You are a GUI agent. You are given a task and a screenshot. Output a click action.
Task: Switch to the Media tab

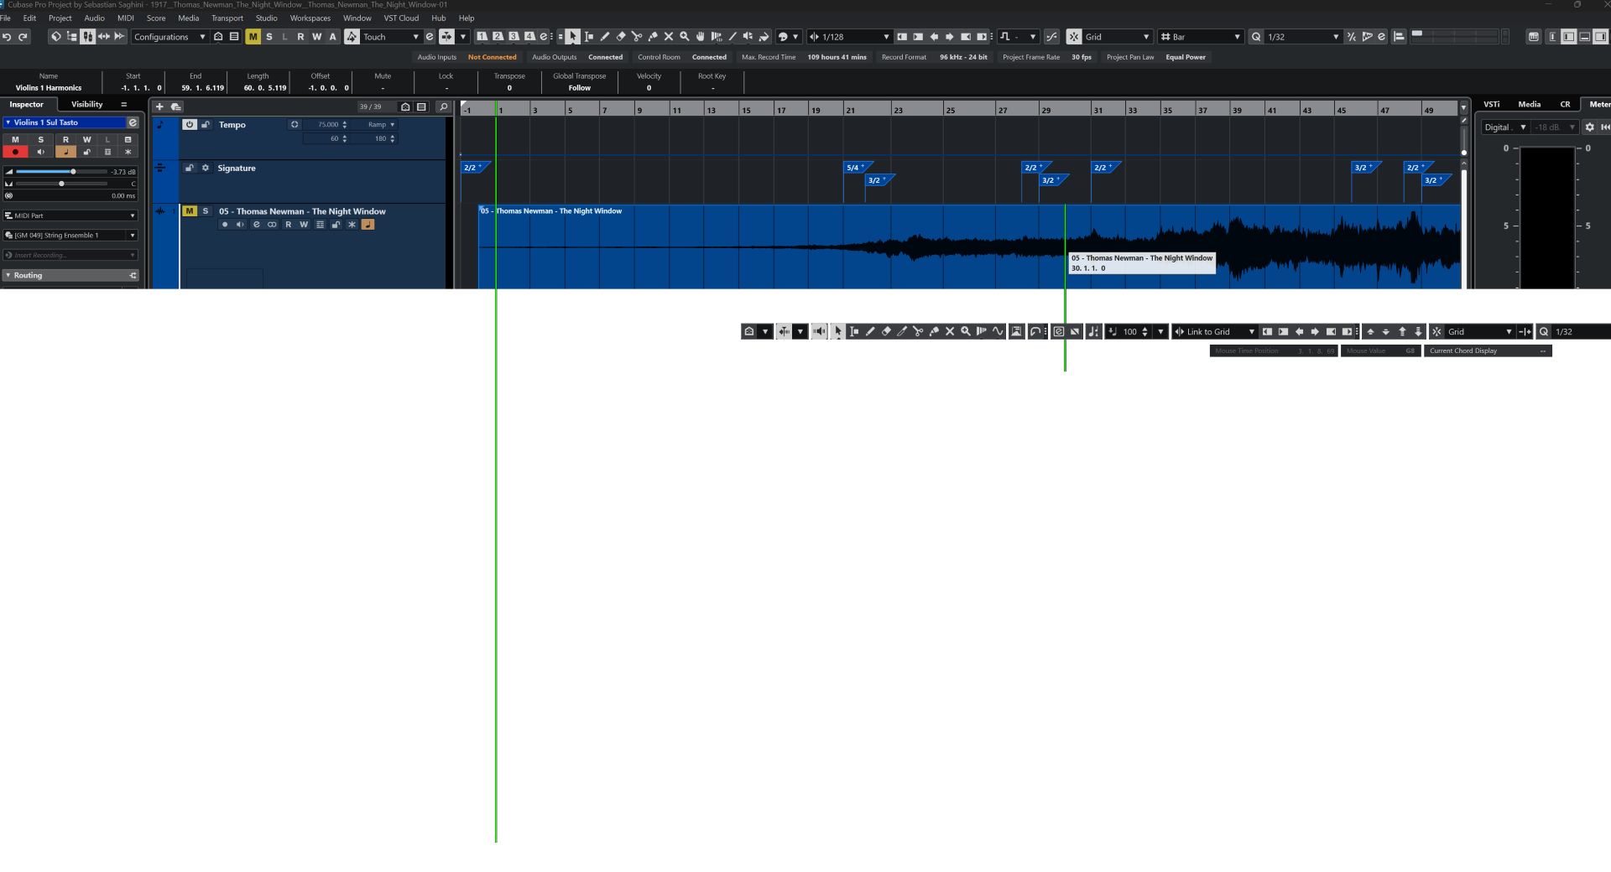1530,105
